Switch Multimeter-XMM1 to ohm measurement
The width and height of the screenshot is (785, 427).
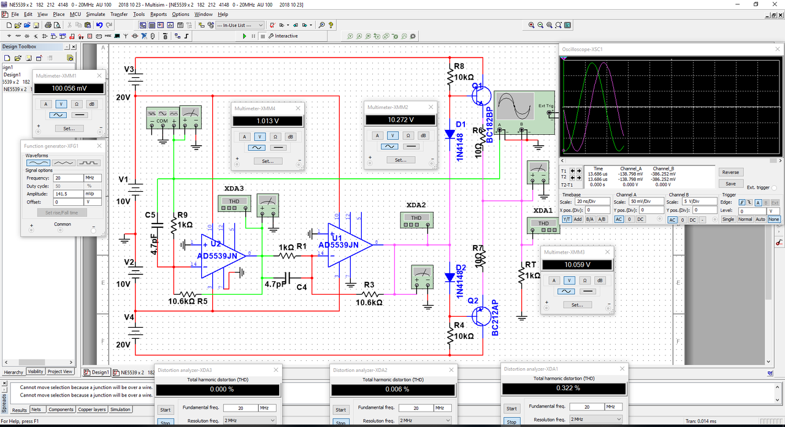point(76,104)
